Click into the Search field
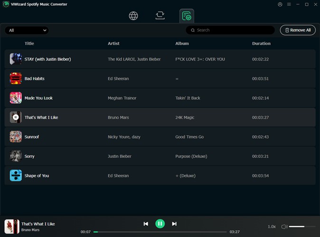The width and height of the screenshot is (320, 237). click(x=233, y=30)
